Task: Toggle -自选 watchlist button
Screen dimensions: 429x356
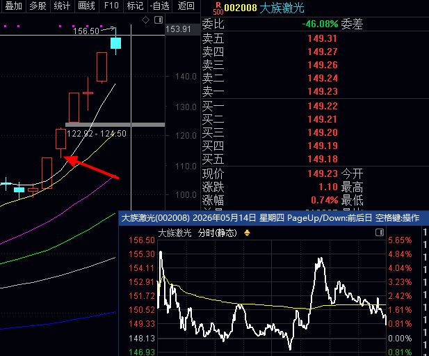Action: click(160, 6)
